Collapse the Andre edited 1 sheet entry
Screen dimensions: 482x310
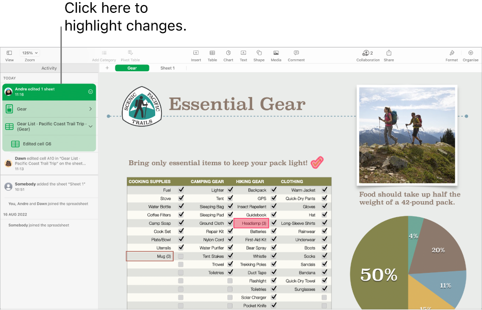click(91, 92)
